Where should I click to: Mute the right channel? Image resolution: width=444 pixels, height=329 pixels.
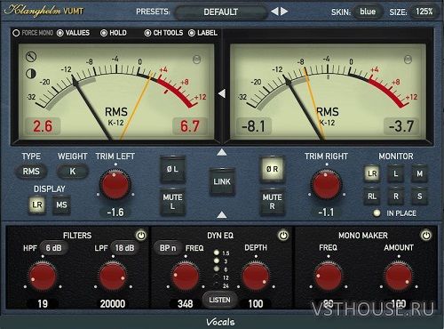[x=272, y=202]
